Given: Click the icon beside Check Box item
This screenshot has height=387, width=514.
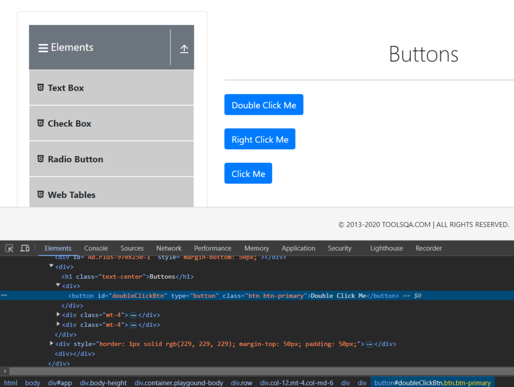Looking at the screenshot, I should pyautogui.click(x=41, y=123).
